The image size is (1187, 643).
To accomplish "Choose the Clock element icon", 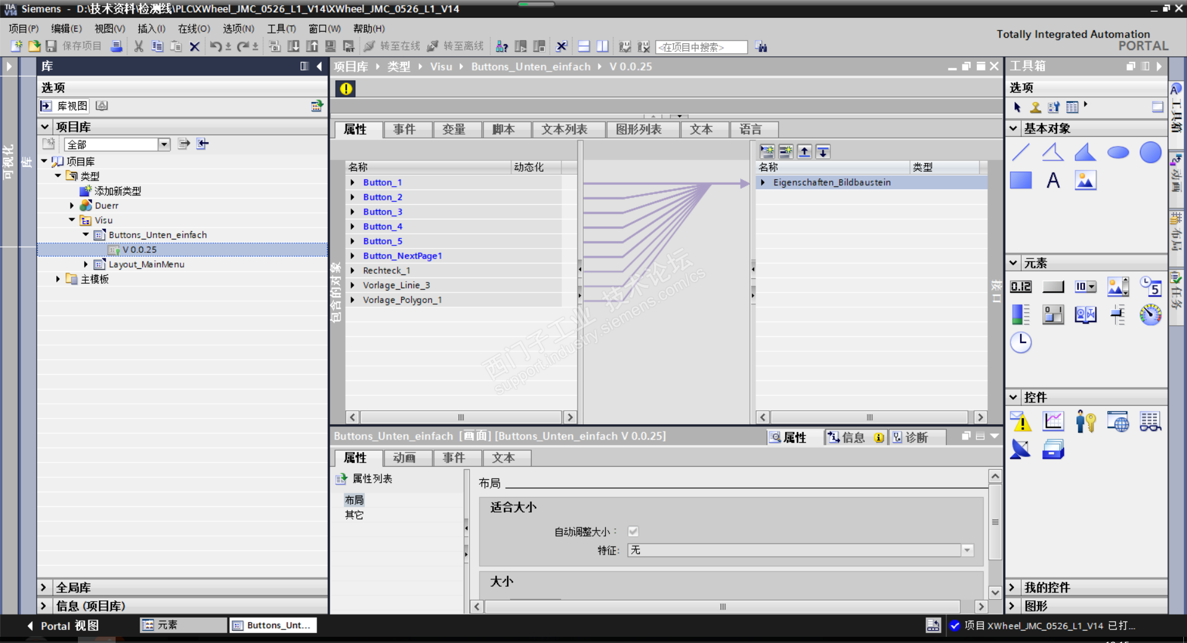I will pos(1021,342).
